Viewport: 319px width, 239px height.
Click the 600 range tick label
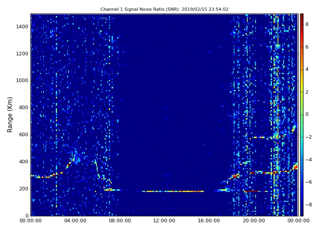(24, 135)
